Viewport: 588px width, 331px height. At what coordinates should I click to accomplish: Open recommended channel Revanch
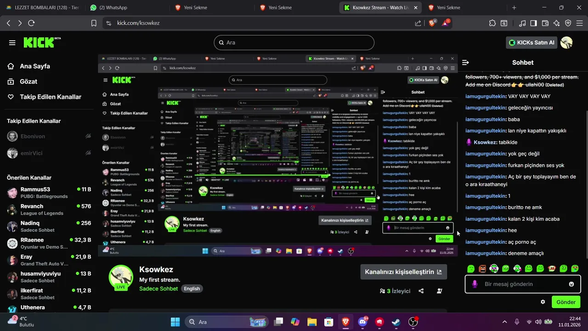point(48,210)
